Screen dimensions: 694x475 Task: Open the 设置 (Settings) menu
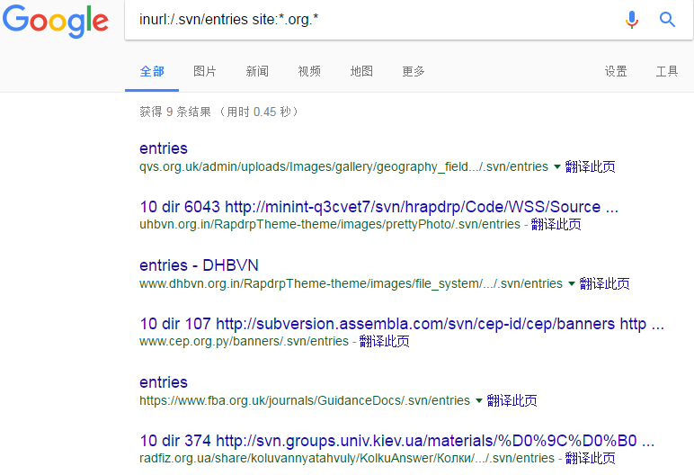616,72
